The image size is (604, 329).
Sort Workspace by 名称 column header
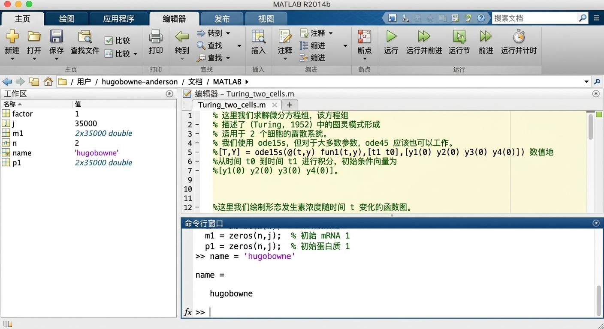coord(36,104)
